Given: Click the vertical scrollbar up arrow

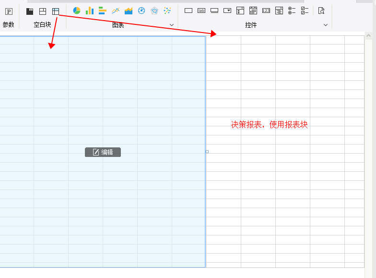Looking at the screenshot, I should pyautogui.click(x=368, y=35).
